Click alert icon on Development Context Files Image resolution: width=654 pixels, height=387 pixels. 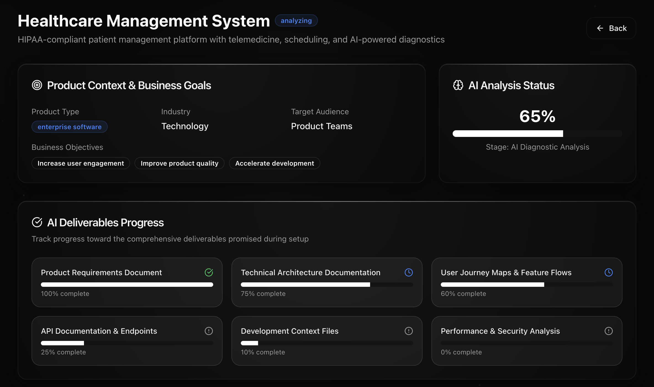(x=409, y=331)
